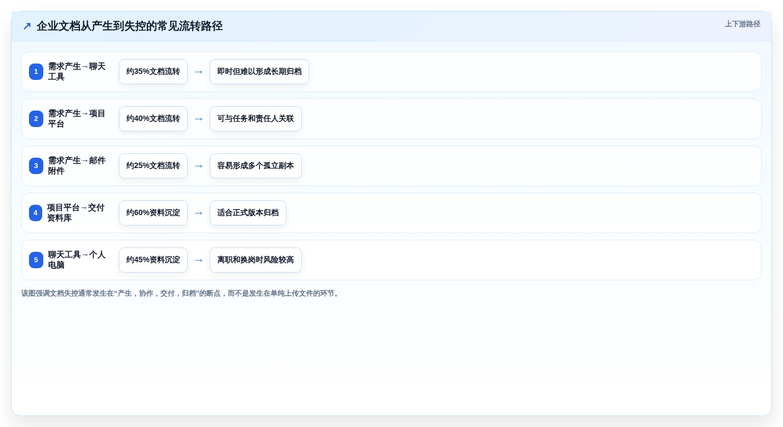The image size is (783, 427).
Task: Select number badge 2 for 需求产生→项目平台
Action: 36,119
